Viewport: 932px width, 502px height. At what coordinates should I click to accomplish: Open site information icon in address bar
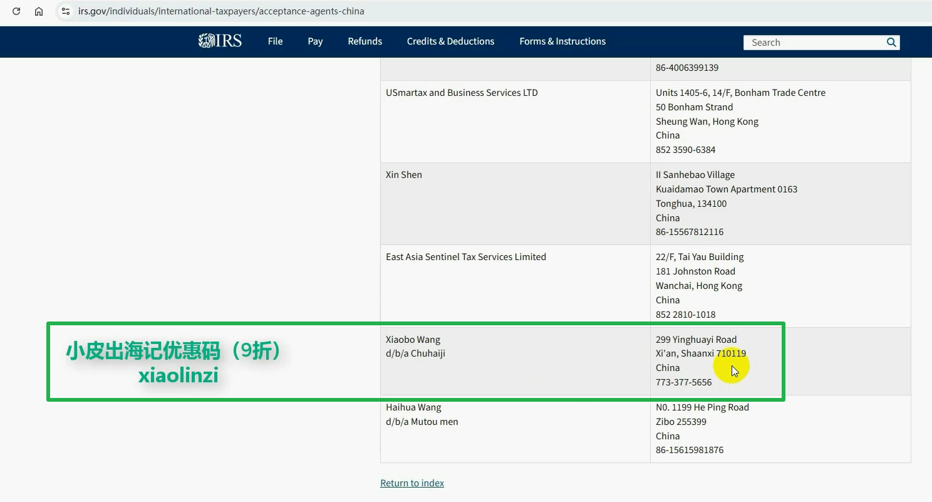66,11
